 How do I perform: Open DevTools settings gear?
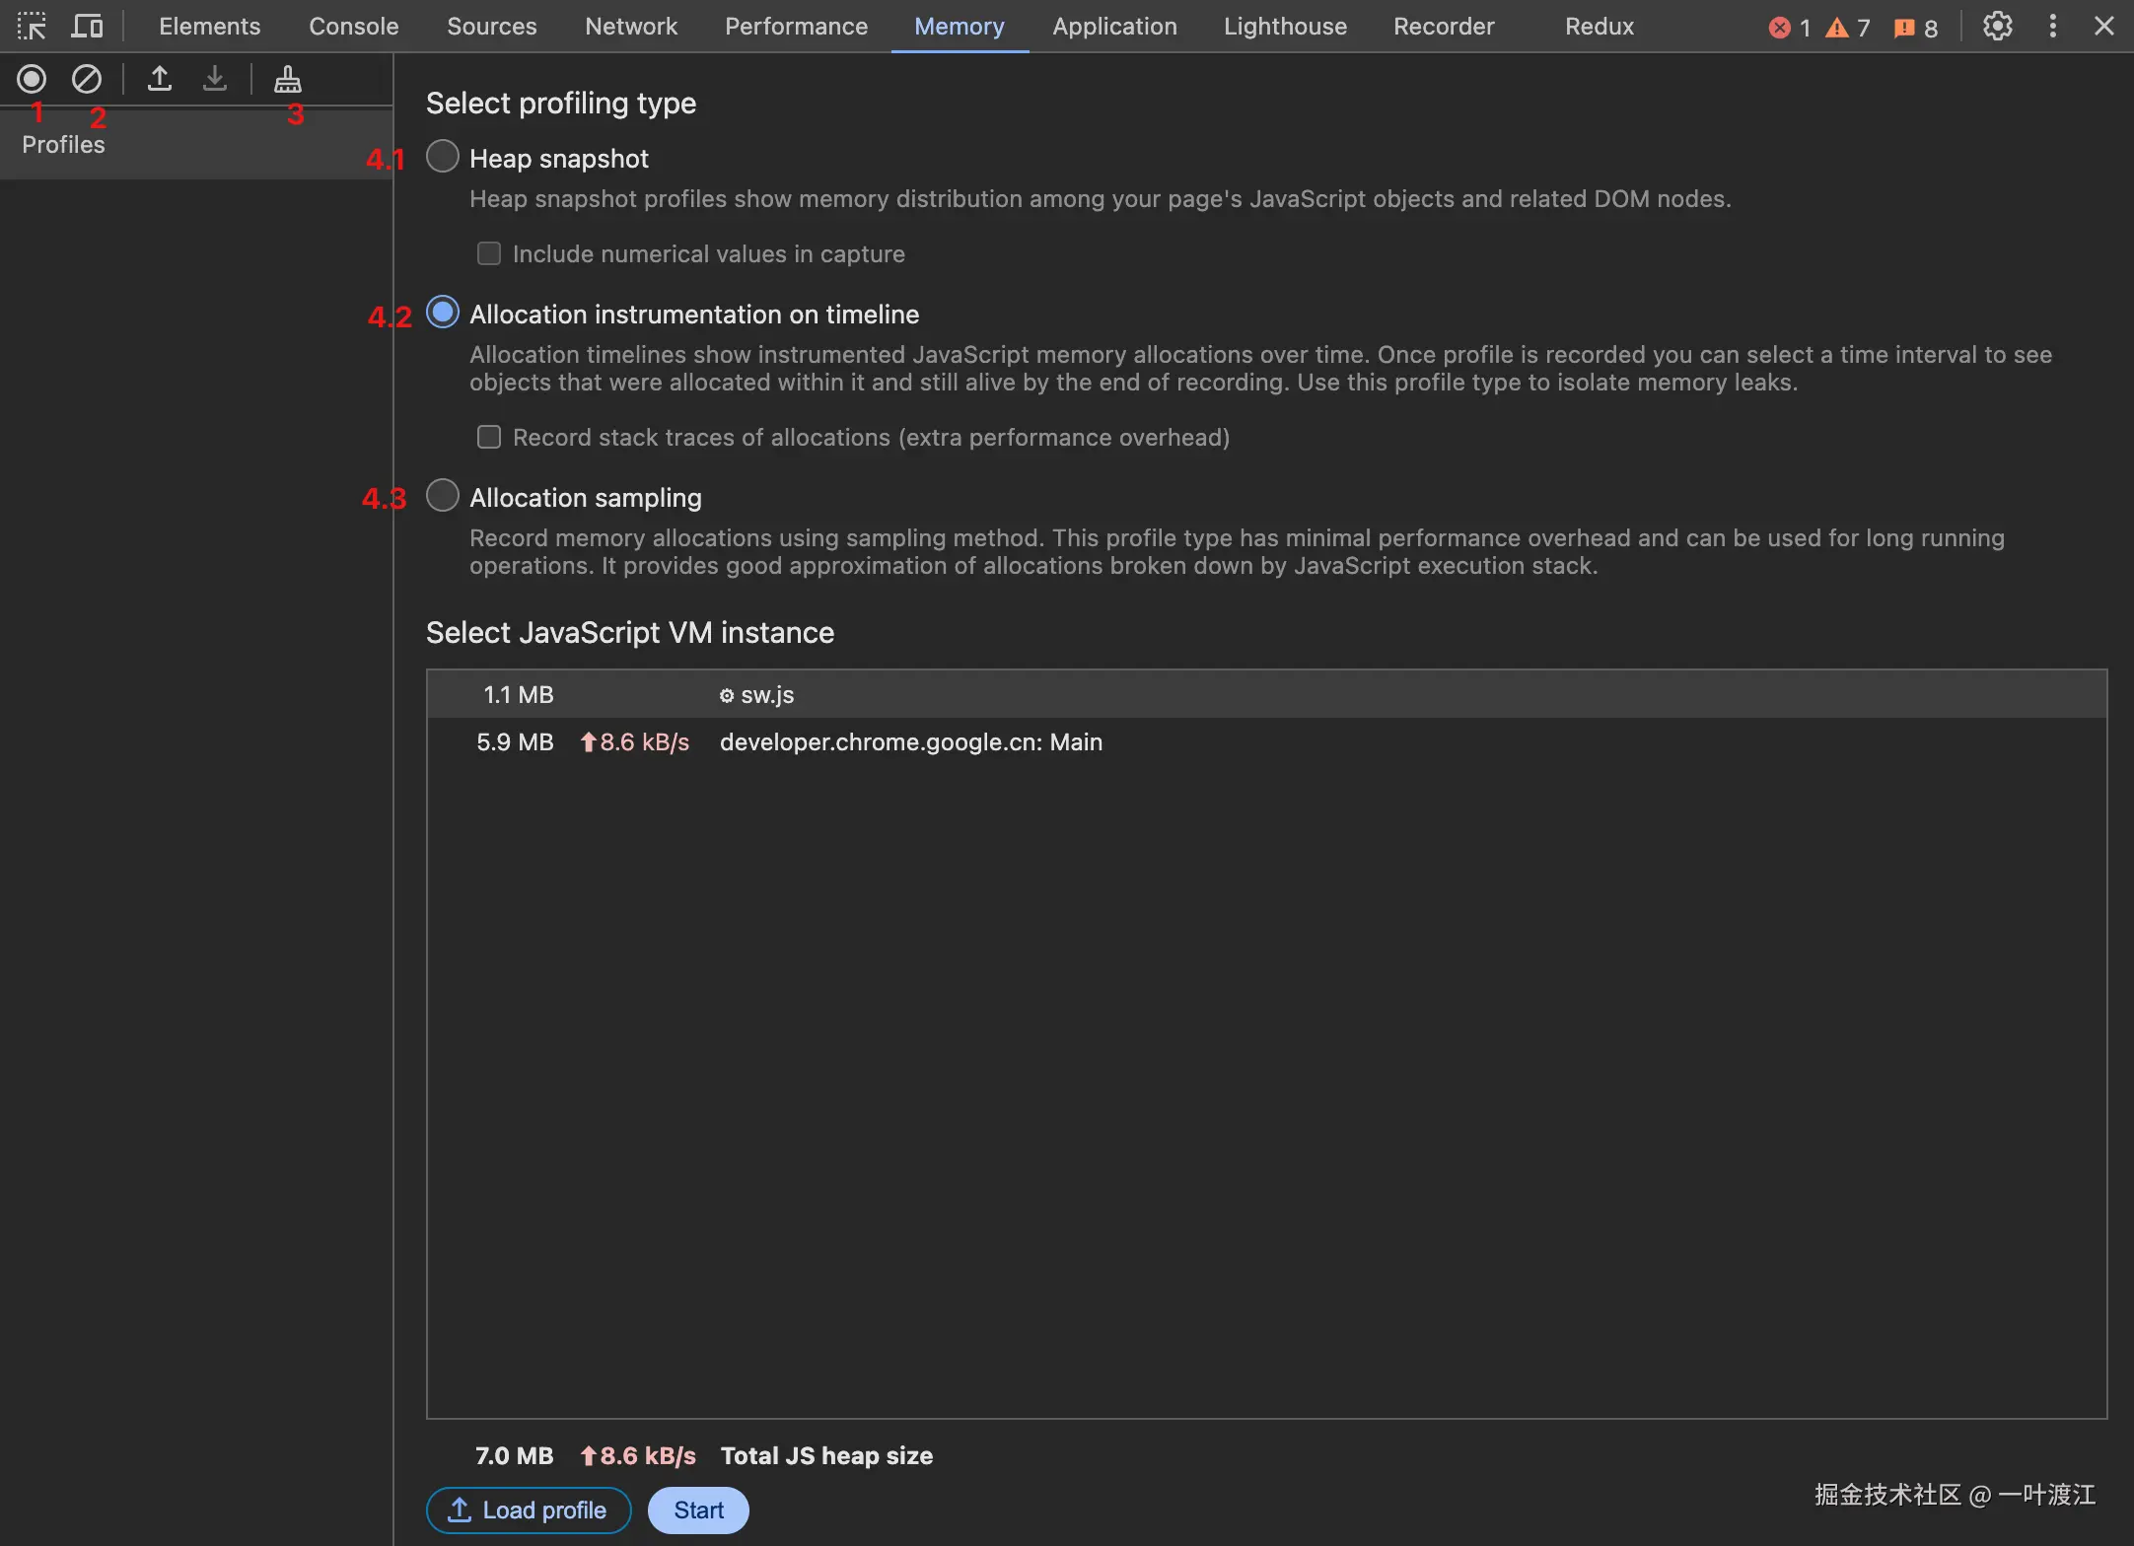[x=1998, y=26]
